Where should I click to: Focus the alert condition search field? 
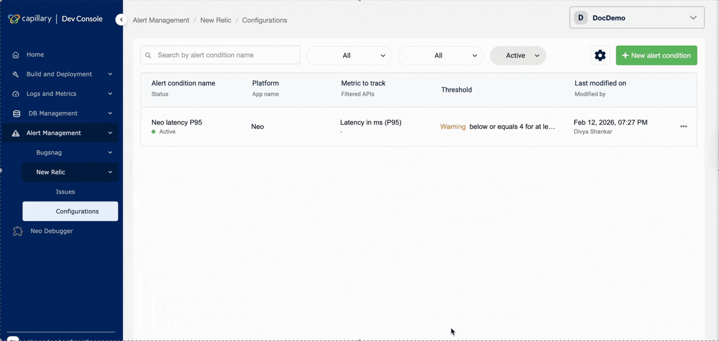click(x=220, y=55)
